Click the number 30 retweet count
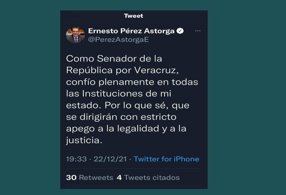This screenshot has height=195, width=286. pos(71,177)
